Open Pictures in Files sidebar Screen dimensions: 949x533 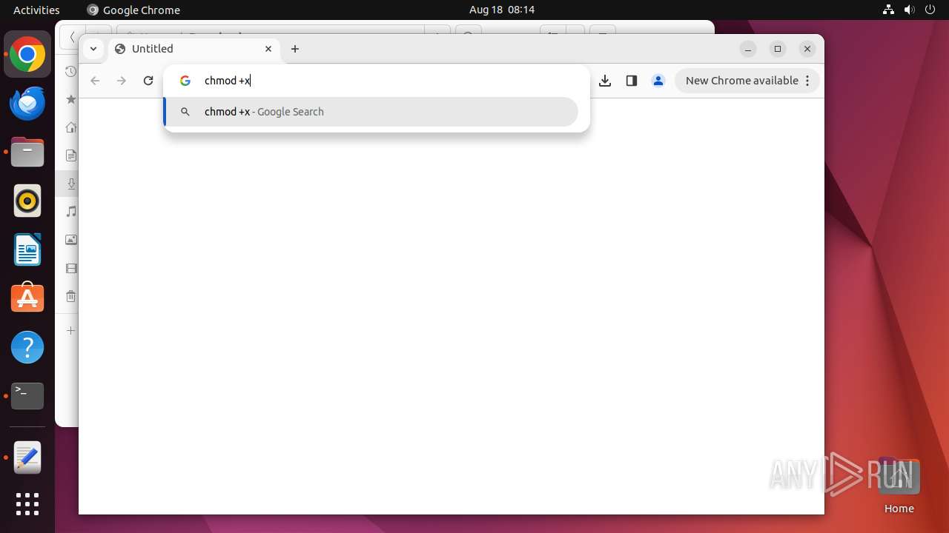(70, 240)
